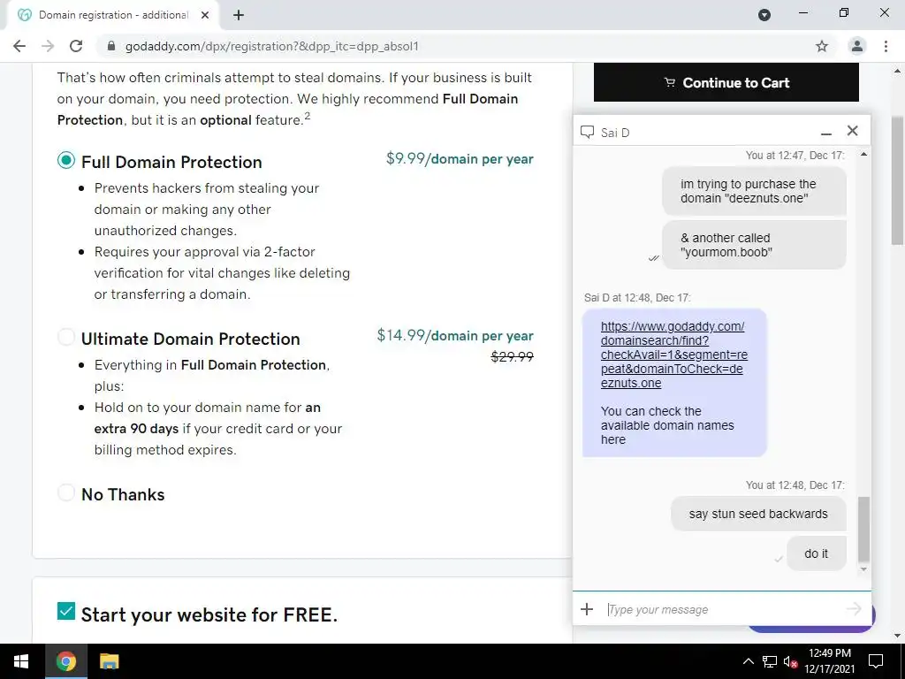Minimize the Sai D chat window

(x=826, y=133)
